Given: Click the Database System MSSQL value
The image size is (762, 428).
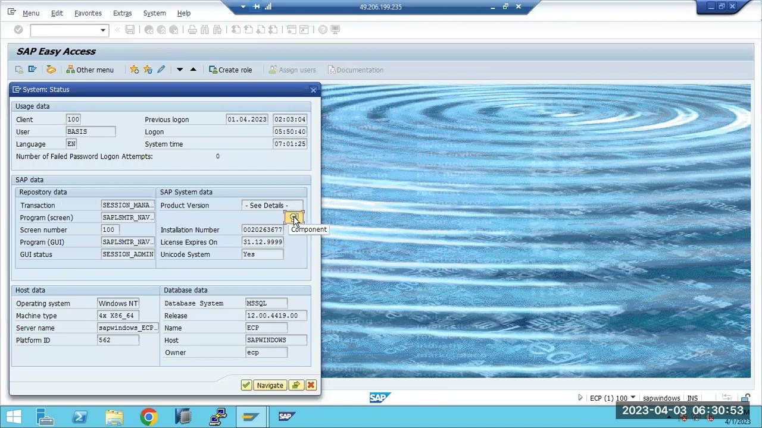Looking at the screenshot, I should (x=266, y=303).
